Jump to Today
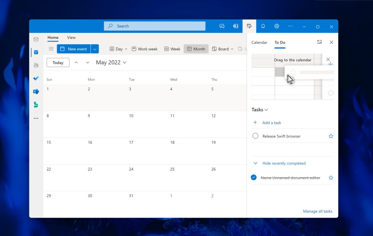The image size is (373, 236). 58,62
